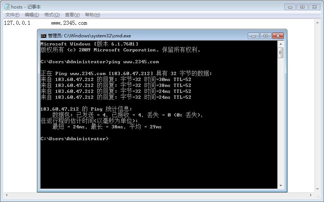Click the reply line showing 时间=30ms
The image size is (324, 202).
pos(116,80)
